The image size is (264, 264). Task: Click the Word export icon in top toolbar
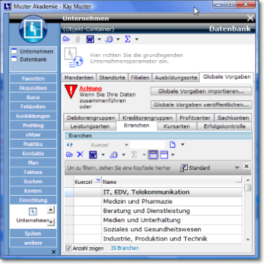pyautogui.click(x=90, y=39)
